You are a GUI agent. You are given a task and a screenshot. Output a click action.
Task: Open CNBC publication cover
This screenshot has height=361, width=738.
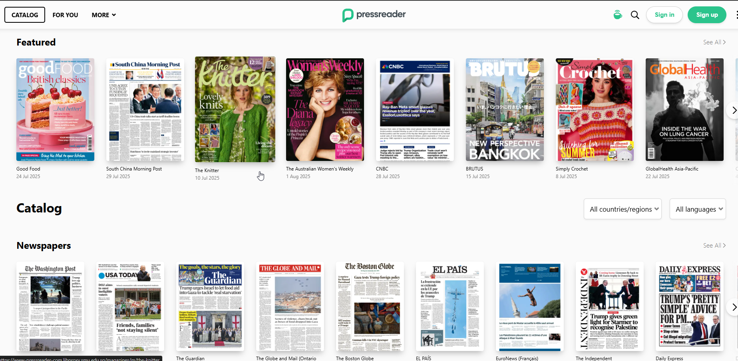click(x=415, y=110)
